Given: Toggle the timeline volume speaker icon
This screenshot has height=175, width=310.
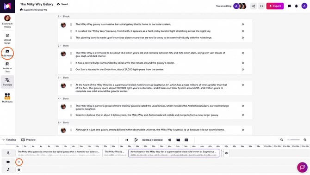Looking at the screenshot, I should [x=170, y=140].
